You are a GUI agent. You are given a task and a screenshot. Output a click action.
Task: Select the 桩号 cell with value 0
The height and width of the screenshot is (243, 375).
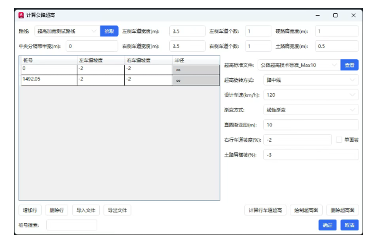49,69
